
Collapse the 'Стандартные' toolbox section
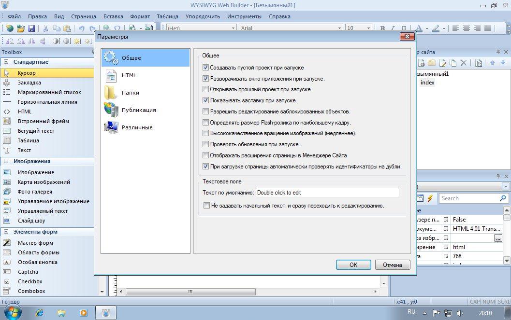pos(6,61)
